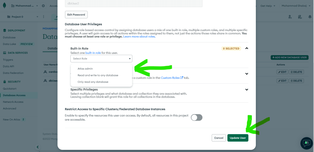Open Quickstart in sidebar
Image resolution: width=314 pixels, height=152 pixels.
[10, 88]
